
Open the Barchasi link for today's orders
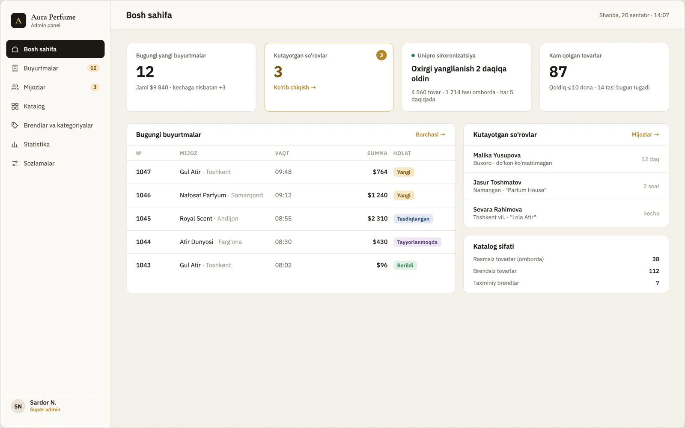pyautogui.click(x=430, y=134)
